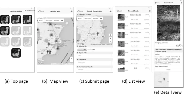The width and height of the screenshot is (184, 94).
Task: Open chevron for 裂田溝の露頭1 post
Action: pos(150,43)
